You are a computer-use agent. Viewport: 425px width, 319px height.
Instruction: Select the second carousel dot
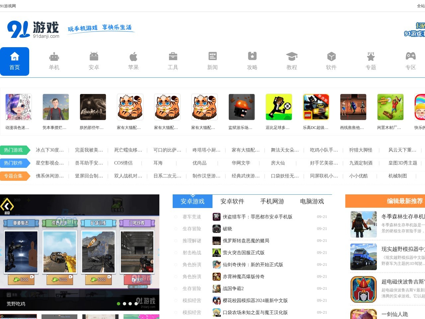pos(125,304)
